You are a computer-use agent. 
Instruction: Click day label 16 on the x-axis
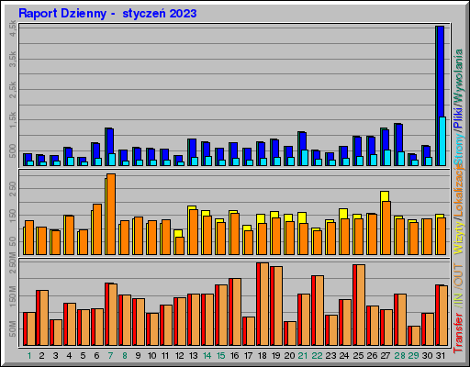(x=235, y=356)
